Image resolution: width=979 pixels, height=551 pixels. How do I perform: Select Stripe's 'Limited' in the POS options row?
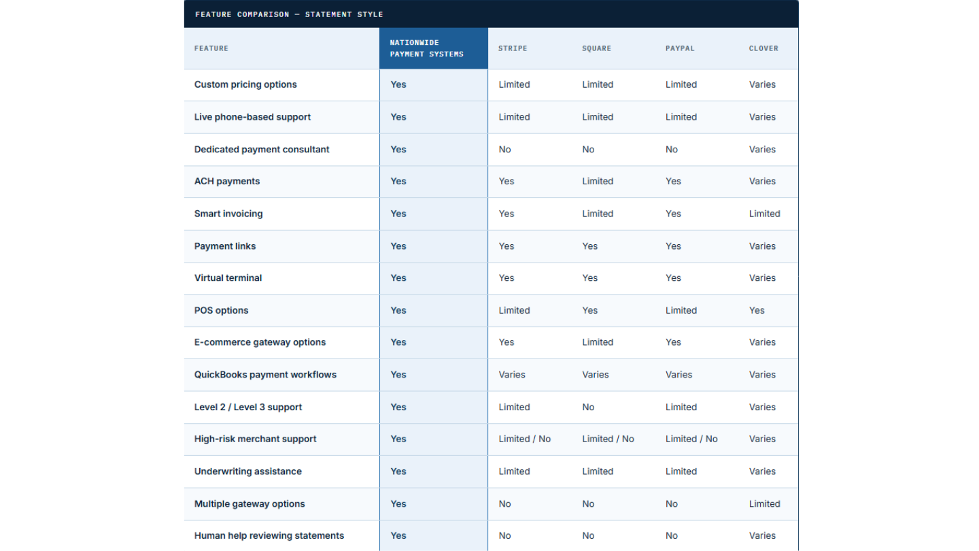tap(514, 310)
